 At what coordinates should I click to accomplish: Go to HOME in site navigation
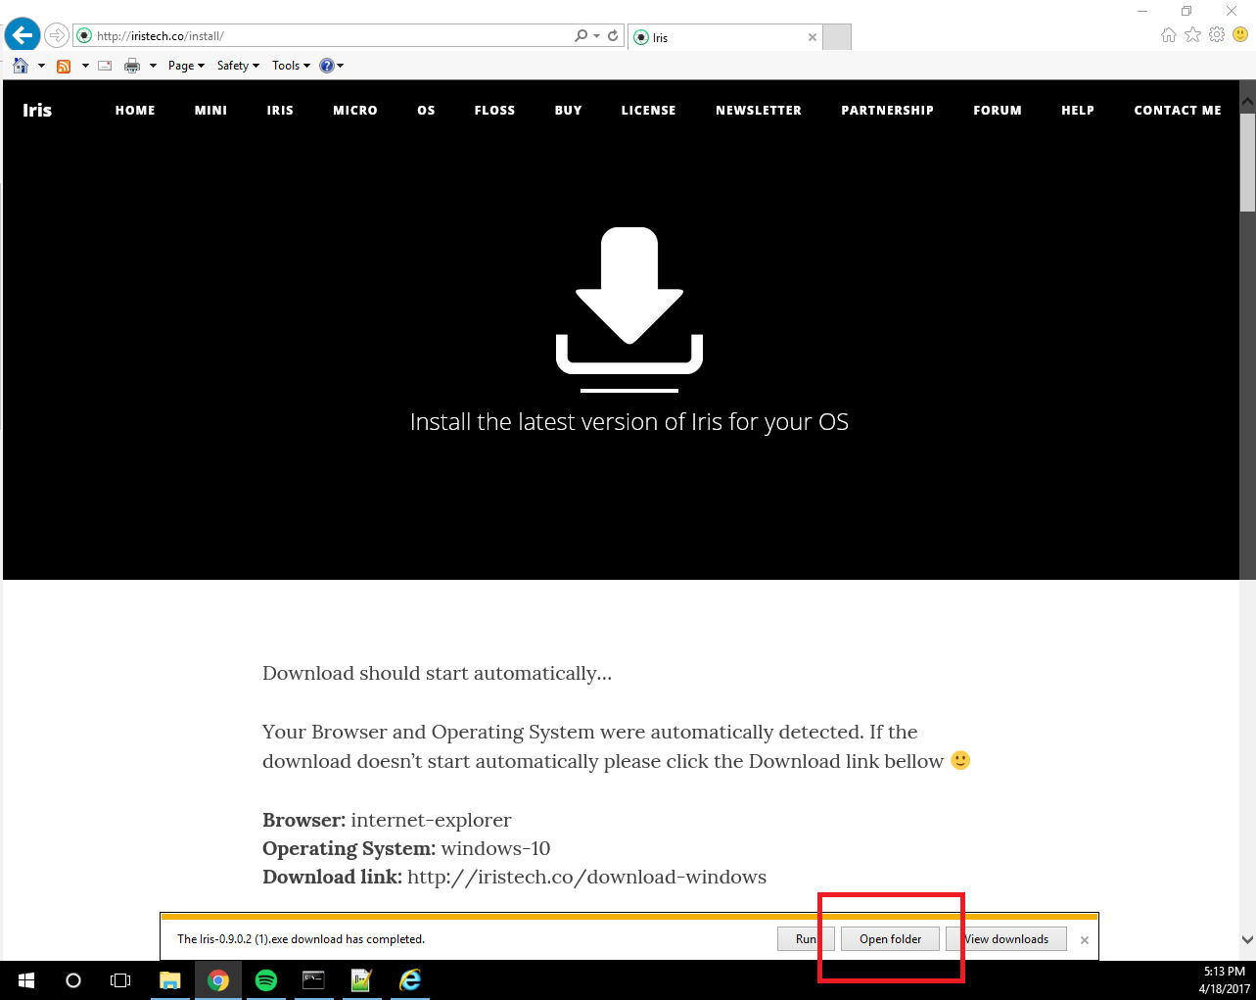[135, 111]
